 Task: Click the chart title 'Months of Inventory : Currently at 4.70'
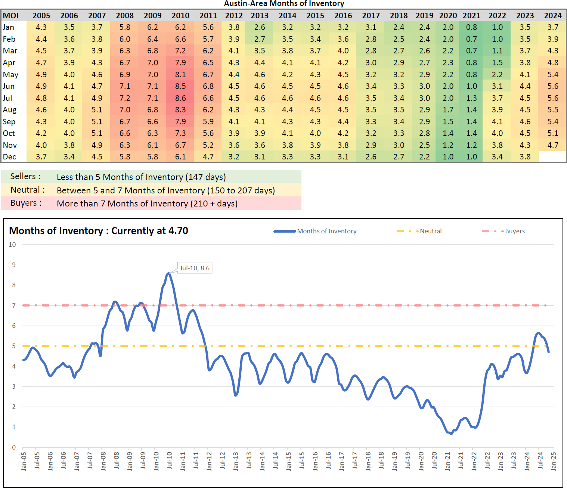[x=99, y=231]
